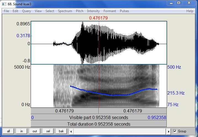
Task: Open the Select menu
Action: click(50, 11)
